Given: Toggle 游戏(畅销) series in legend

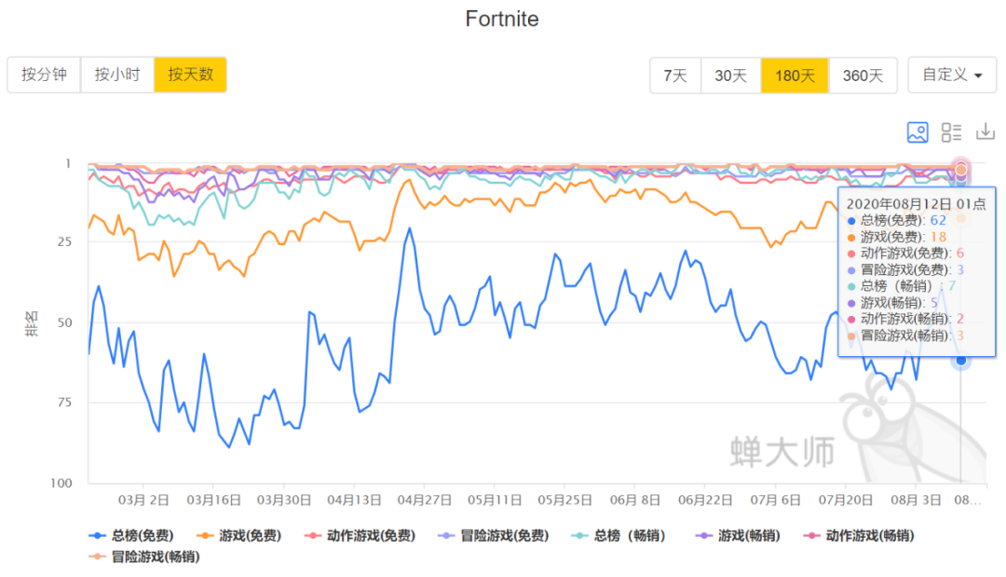Looking at the screenshot, I should click(x=738, y=535).
